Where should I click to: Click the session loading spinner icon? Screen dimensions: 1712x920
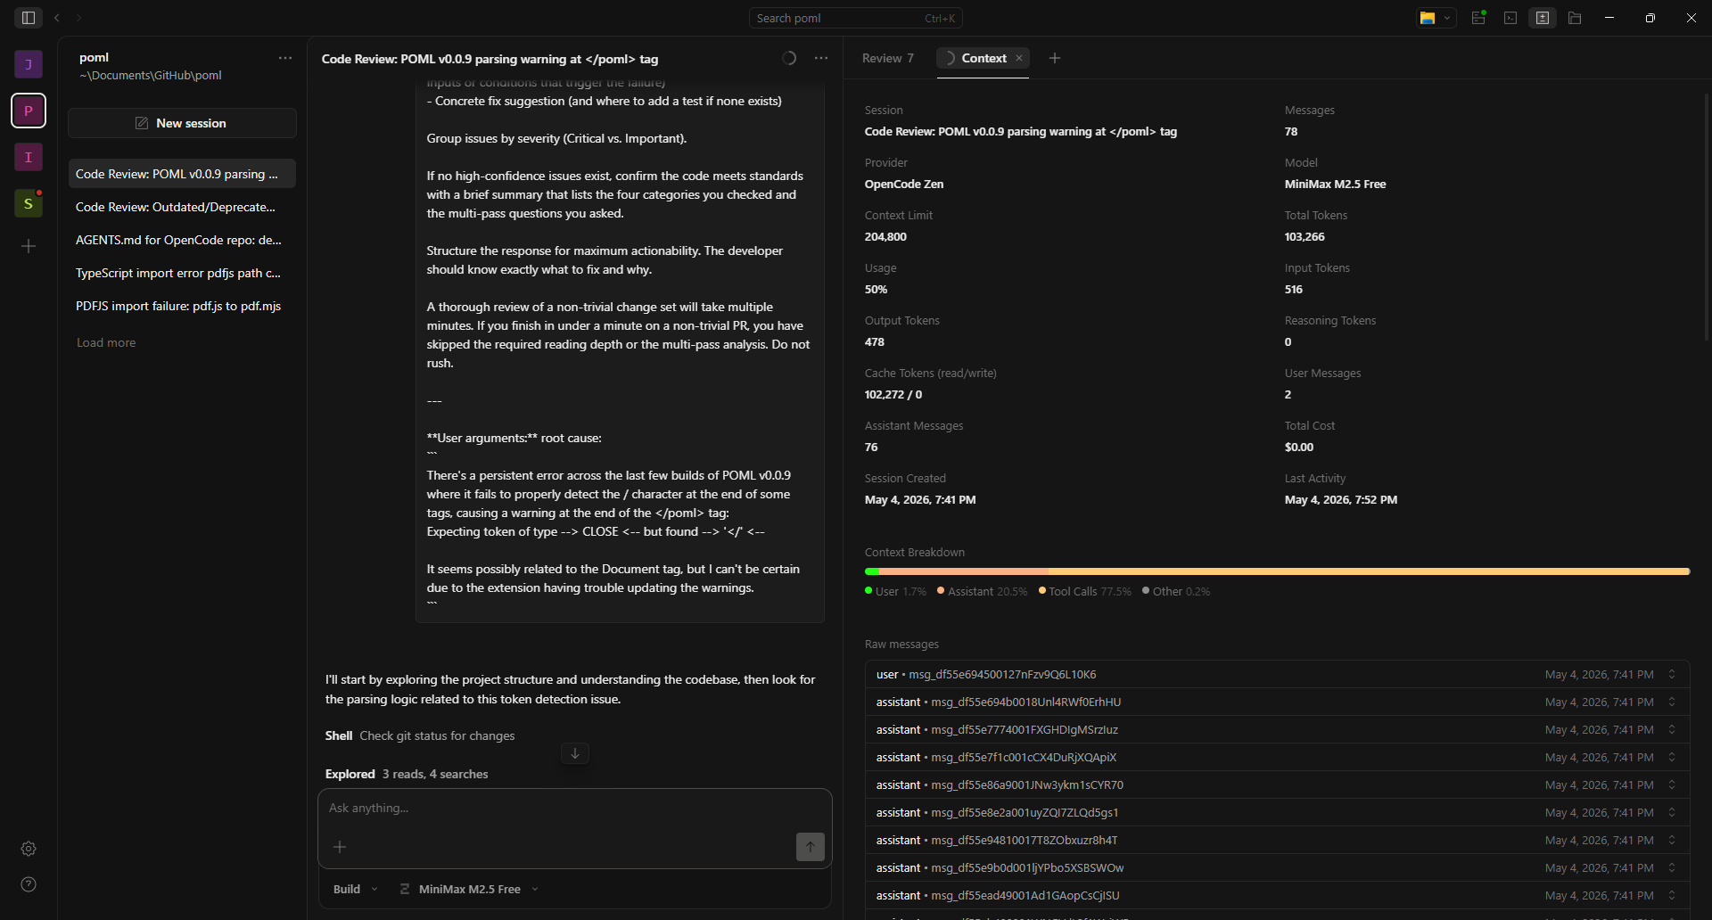pos(789,58)
